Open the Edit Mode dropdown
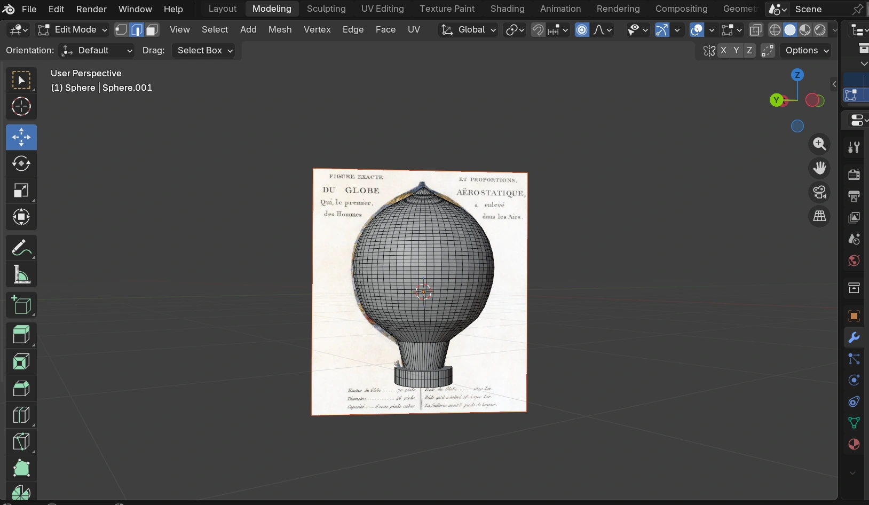This screenshot has height=505, width=869. (73, 30)
